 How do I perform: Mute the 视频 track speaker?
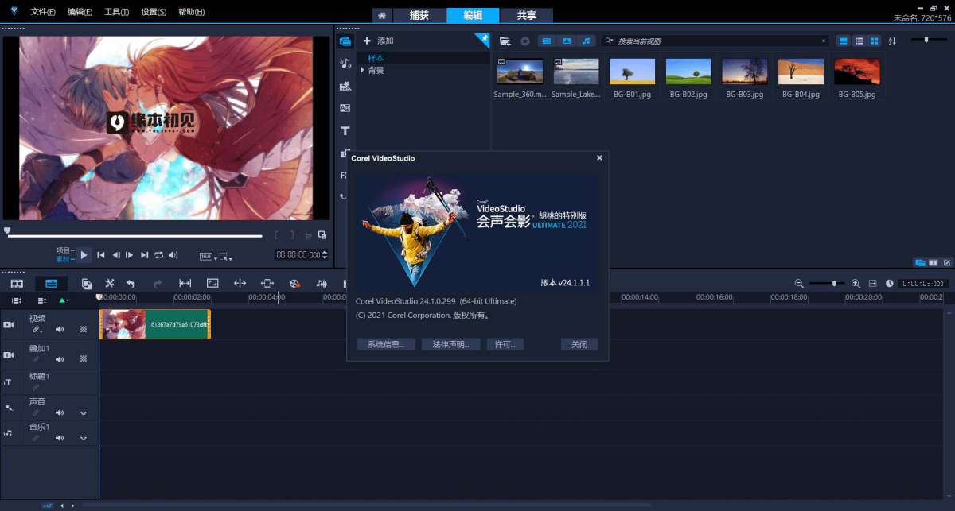point(60,329)
